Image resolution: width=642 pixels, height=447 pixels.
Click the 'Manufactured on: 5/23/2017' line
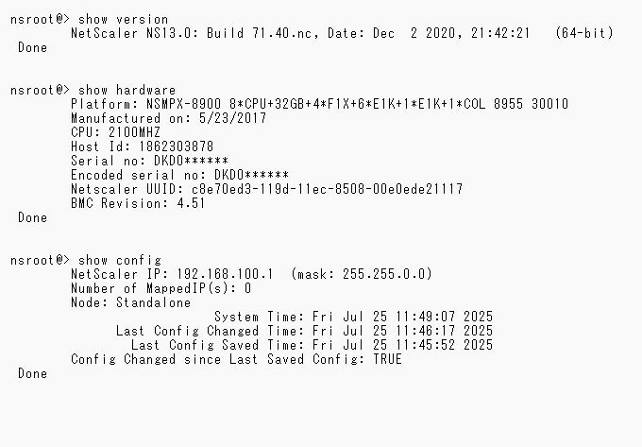[x=169, y=118]
